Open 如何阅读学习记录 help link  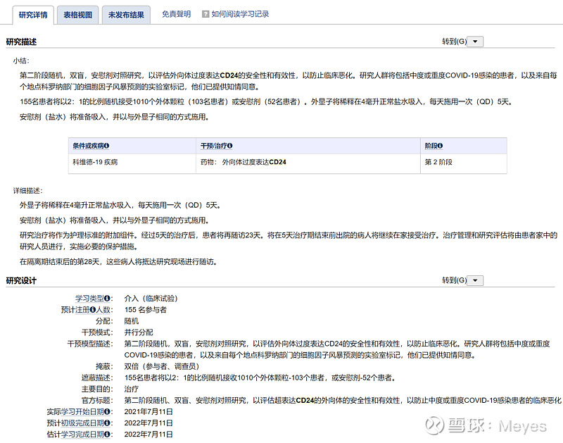click(x=240, y=14)
